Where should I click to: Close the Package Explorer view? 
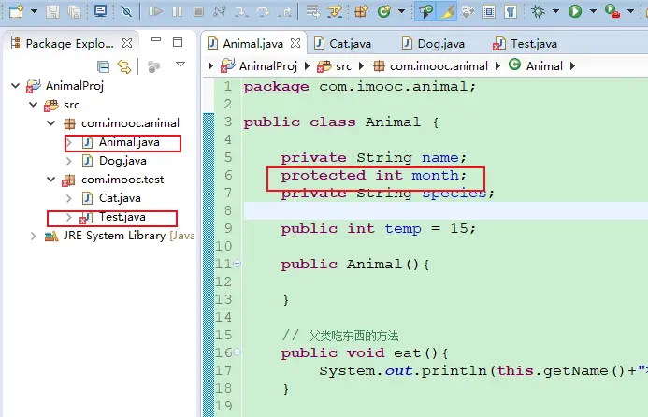coord(128,43)
